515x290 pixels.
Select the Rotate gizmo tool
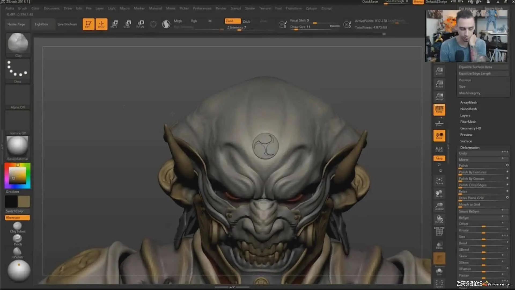(140, 24)
